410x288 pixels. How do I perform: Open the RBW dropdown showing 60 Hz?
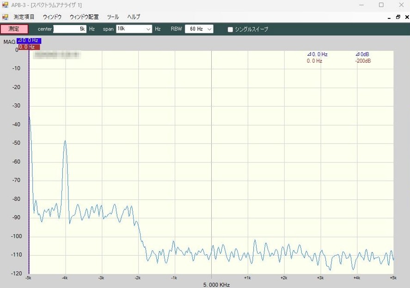tap(210, 29)
